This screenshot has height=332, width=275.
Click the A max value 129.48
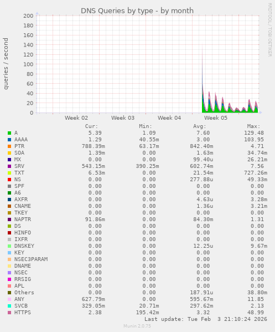click(x=254, y=133)
